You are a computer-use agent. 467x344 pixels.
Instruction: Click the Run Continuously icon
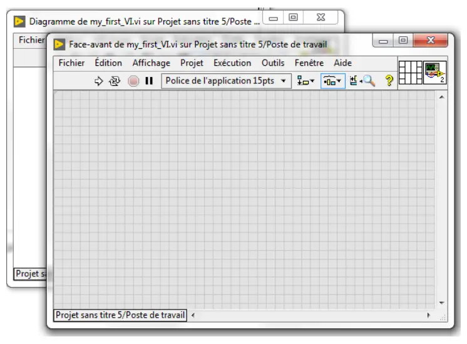point(115,81)
